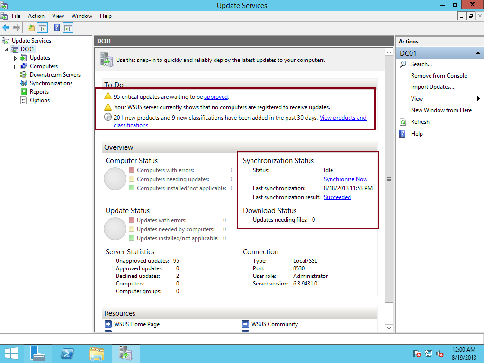Click the Export List toolbar icon
This screenshot has height=363, width=484.
(x=31, y=27)
